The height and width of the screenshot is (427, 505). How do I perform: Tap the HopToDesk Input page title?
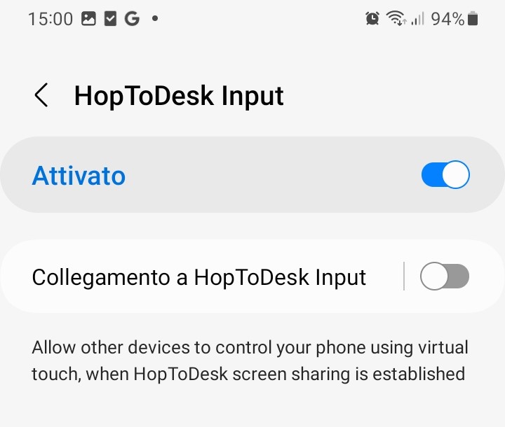tap(179, 95)
